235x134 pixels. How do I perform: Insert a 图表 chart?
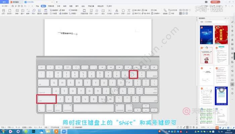62,10
